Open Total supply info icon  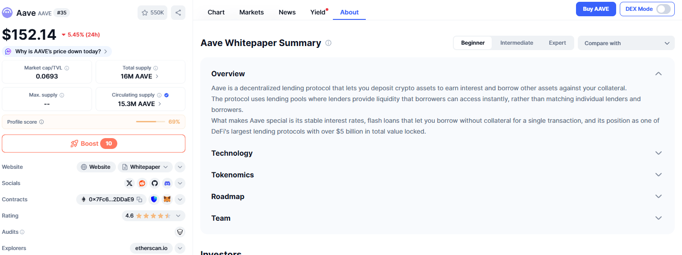pyautogui.click(x=156, y=68)
